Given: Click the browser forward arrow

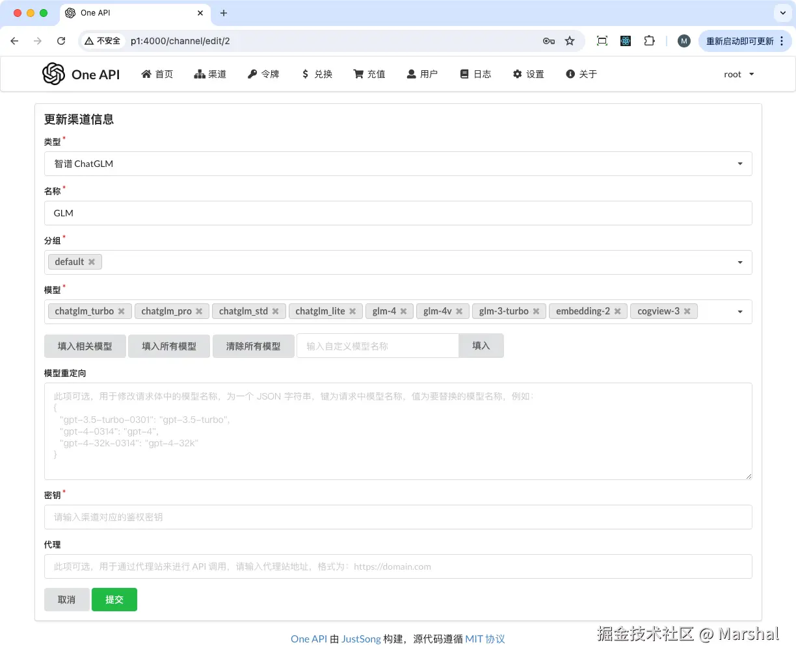Looking at the screenshot, I should pyautogui.click(x=38, y=41).
